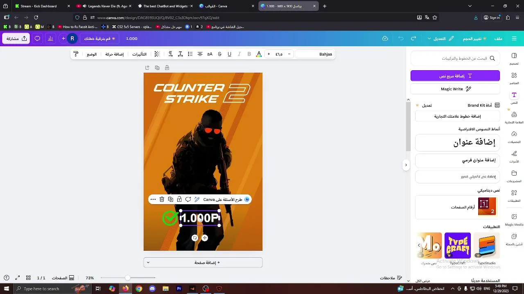Open grid view of pages
The image size is (524, 294).
28,278
